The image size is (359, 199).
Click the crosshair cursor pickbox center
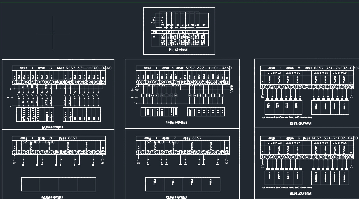(53, 33)
